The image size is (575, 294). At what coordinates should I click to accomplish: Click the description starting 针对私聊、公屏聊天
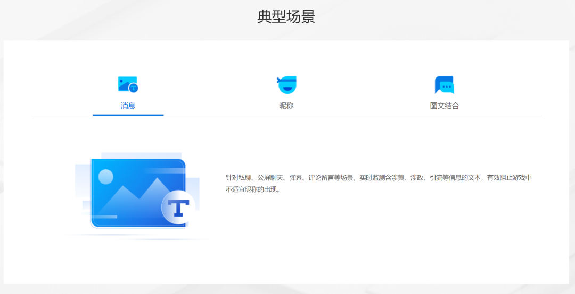tap(379, 184)
